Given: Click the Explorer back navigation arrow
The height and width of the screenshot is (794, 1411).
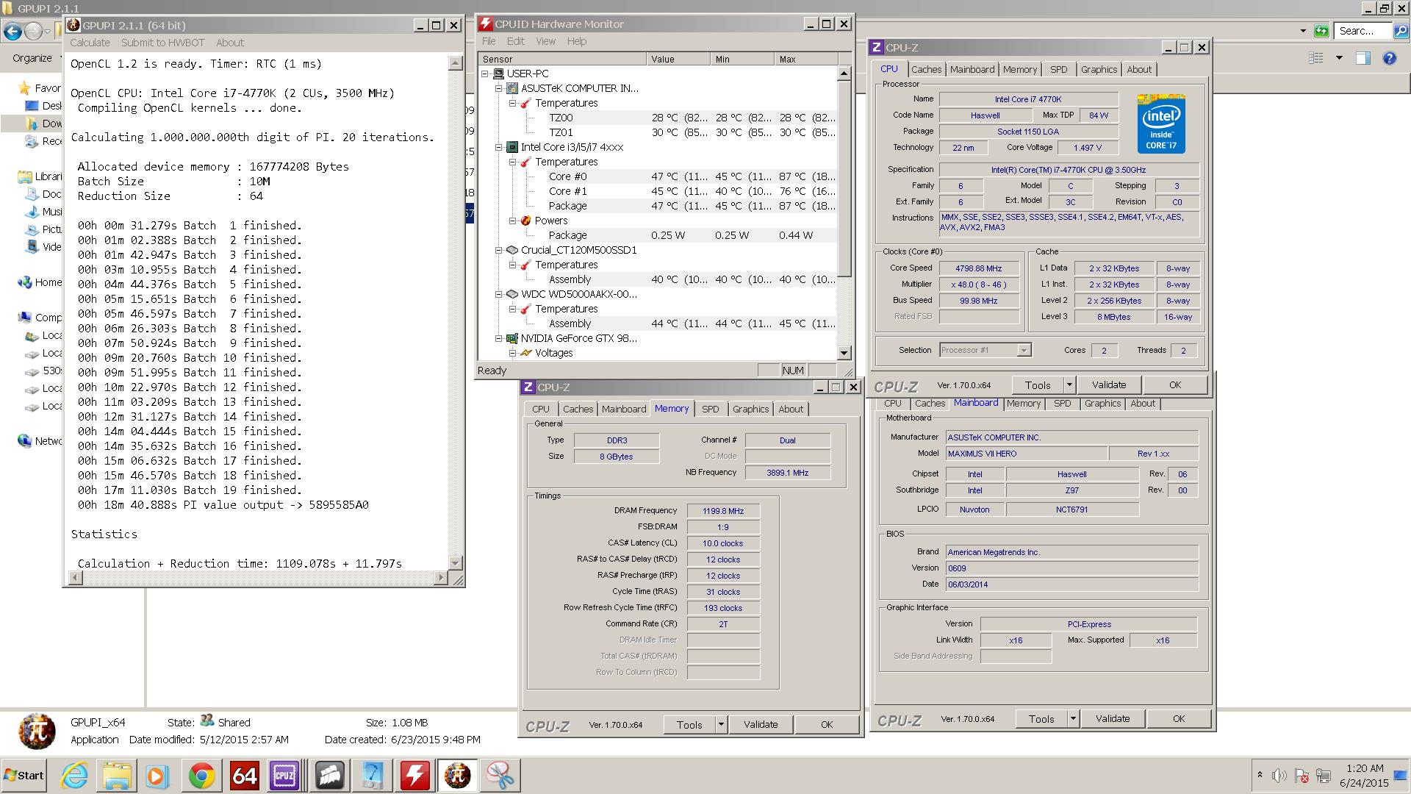Looking at the screenshot, I should (12, 31).
